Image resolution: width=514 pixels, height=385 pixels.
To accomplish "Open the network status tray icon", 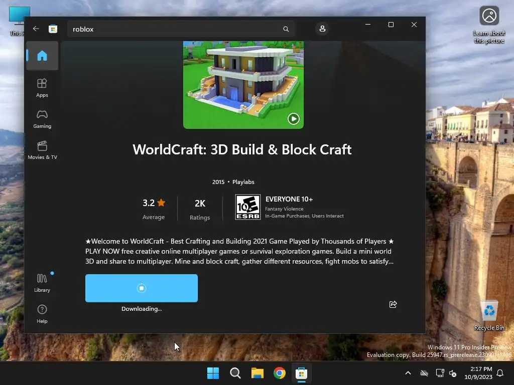I will pyautogui.click(x=440, y=373).
